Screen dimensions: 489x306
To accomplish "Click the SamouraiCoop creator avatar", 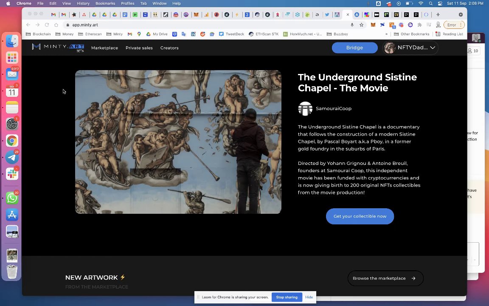I will pyautogui.click(x=305, y=108).
